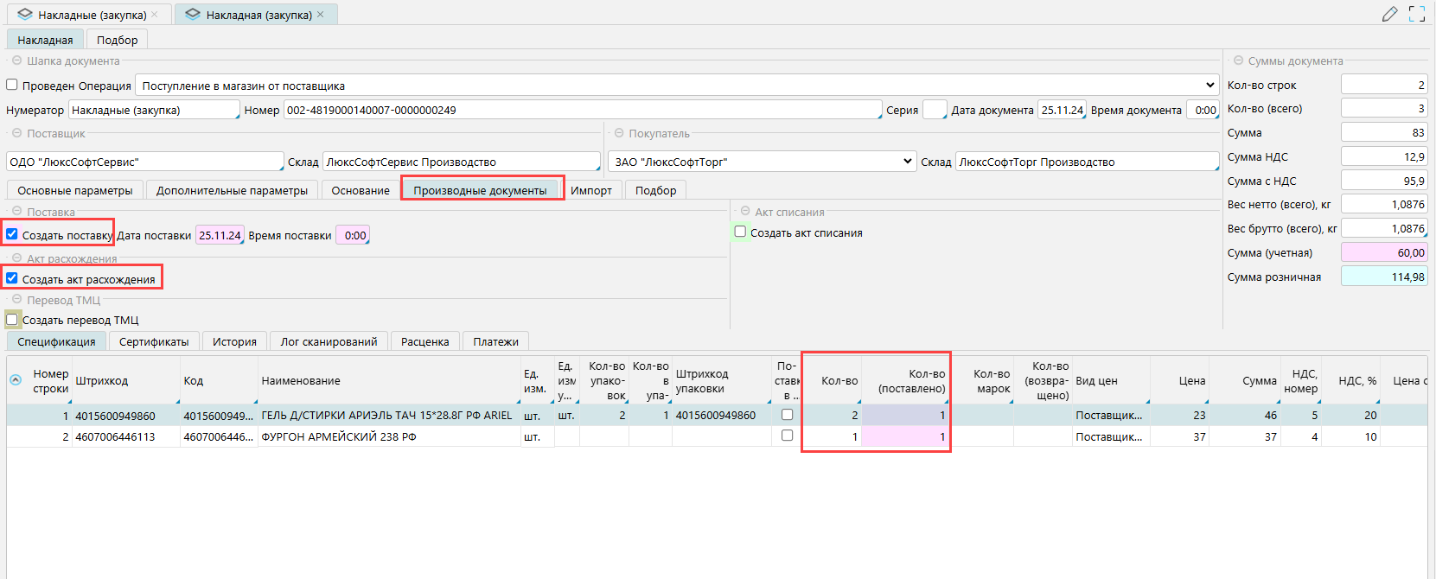Open the buyer ЗАО "ЛюксСофтТорг" dropdown
Viewport: 1436px width, 579px height.
[x=907, y=162]
